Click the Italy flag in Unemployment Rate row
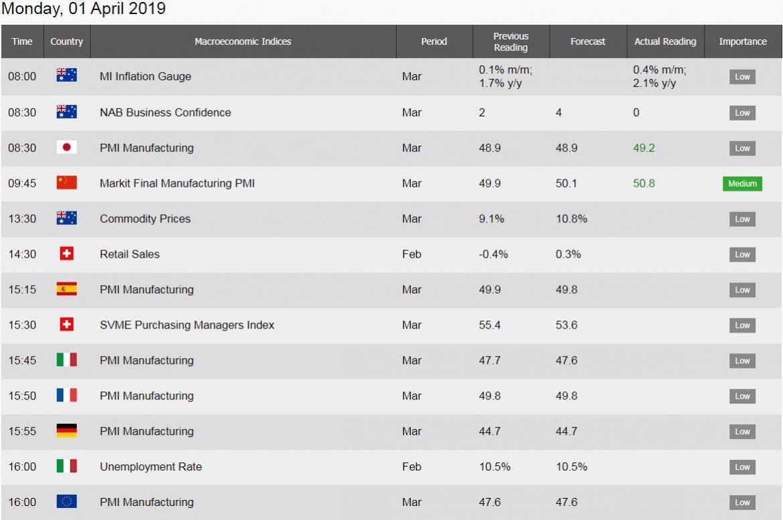Viewport: 783px width, 520px height. pos(66,466)
